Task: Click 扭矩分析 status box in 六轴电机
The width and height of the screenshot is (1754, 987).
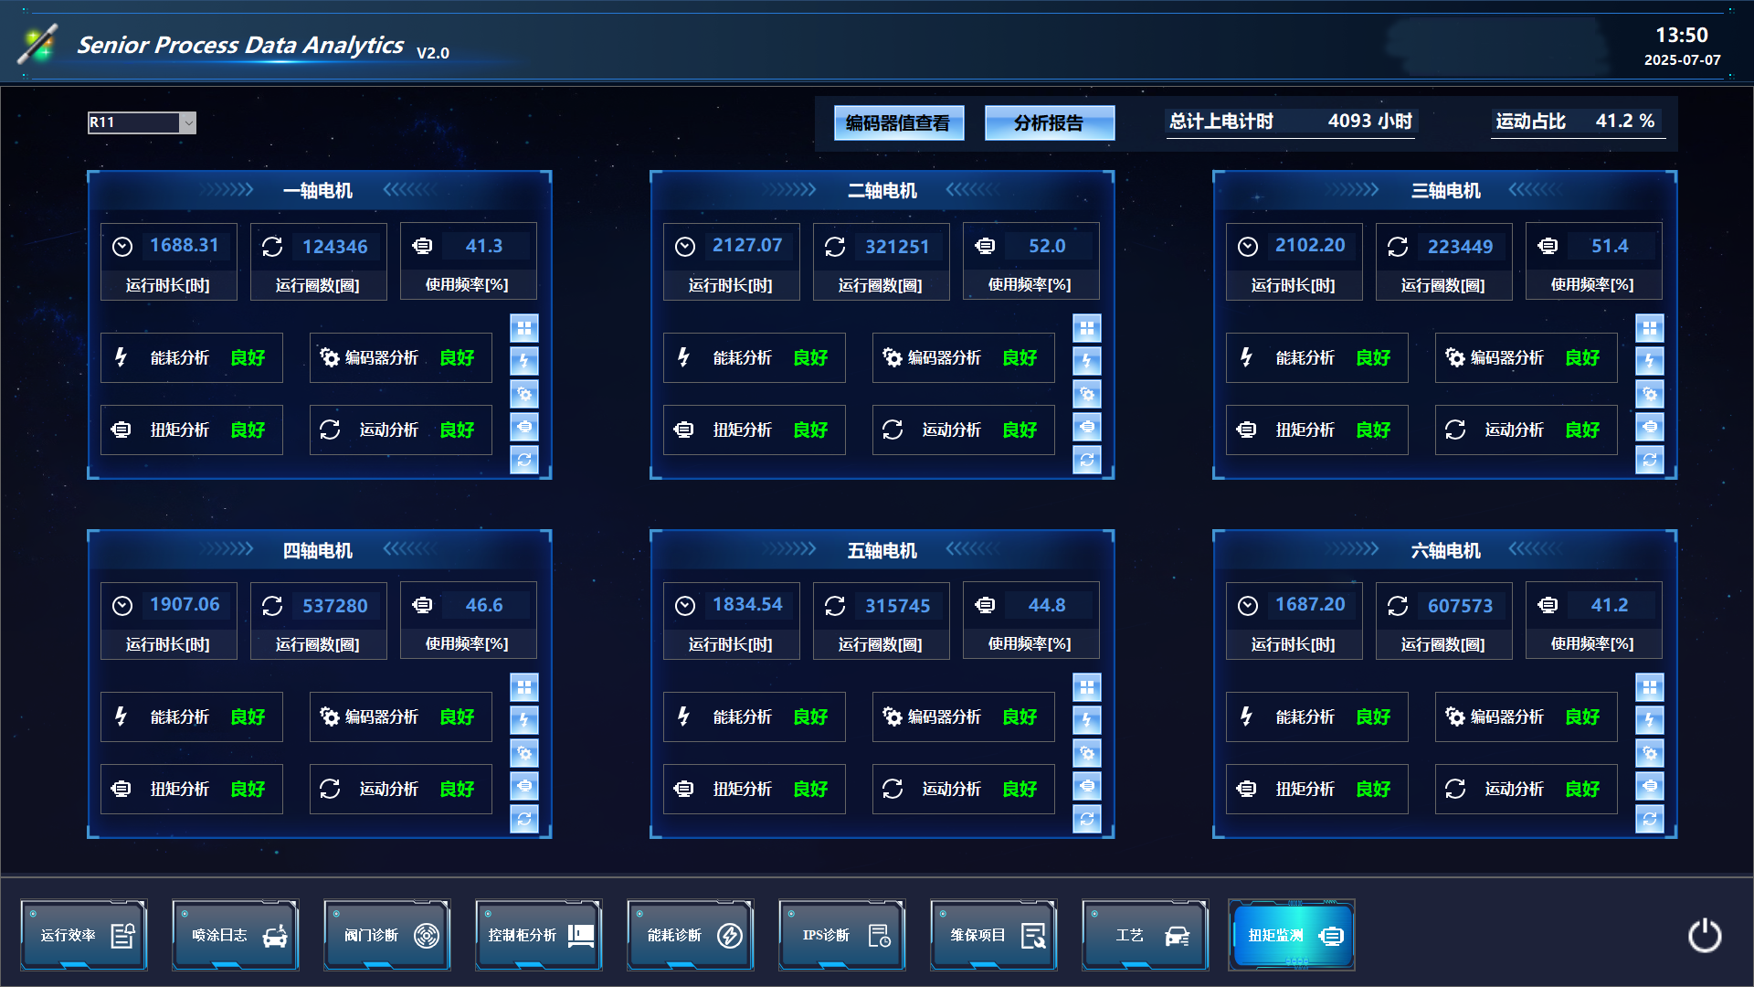Action: coord(1316,789)
